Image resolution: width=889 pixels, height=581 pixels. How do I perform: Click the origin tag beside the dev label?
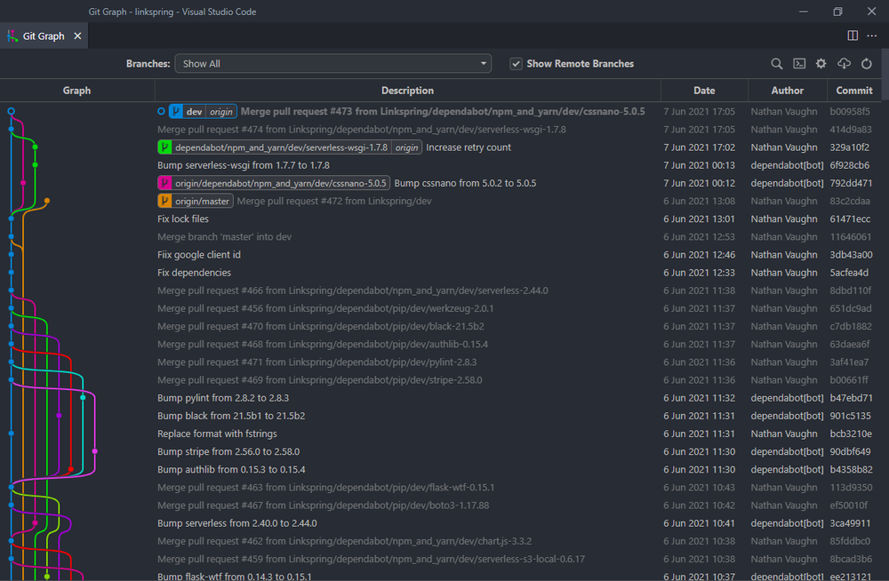coord(221,112)
